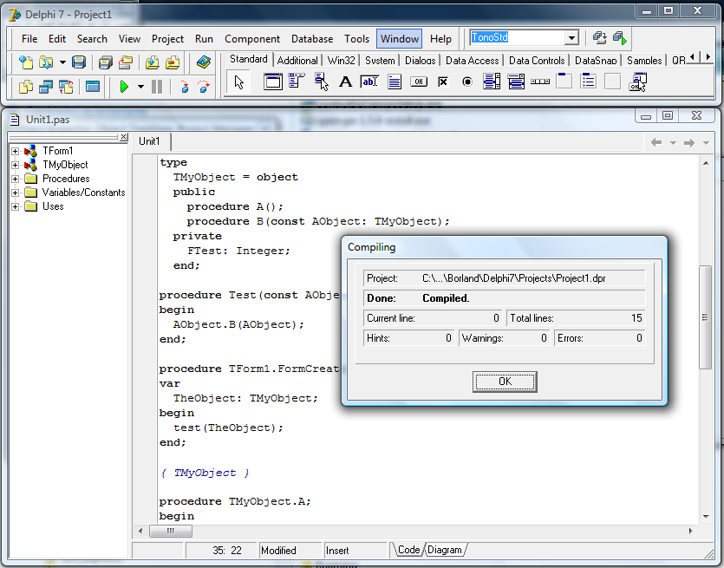Switch to the Win32 palette tab
This screenshot has height=568, width=724.
click(x=342, y=61)
